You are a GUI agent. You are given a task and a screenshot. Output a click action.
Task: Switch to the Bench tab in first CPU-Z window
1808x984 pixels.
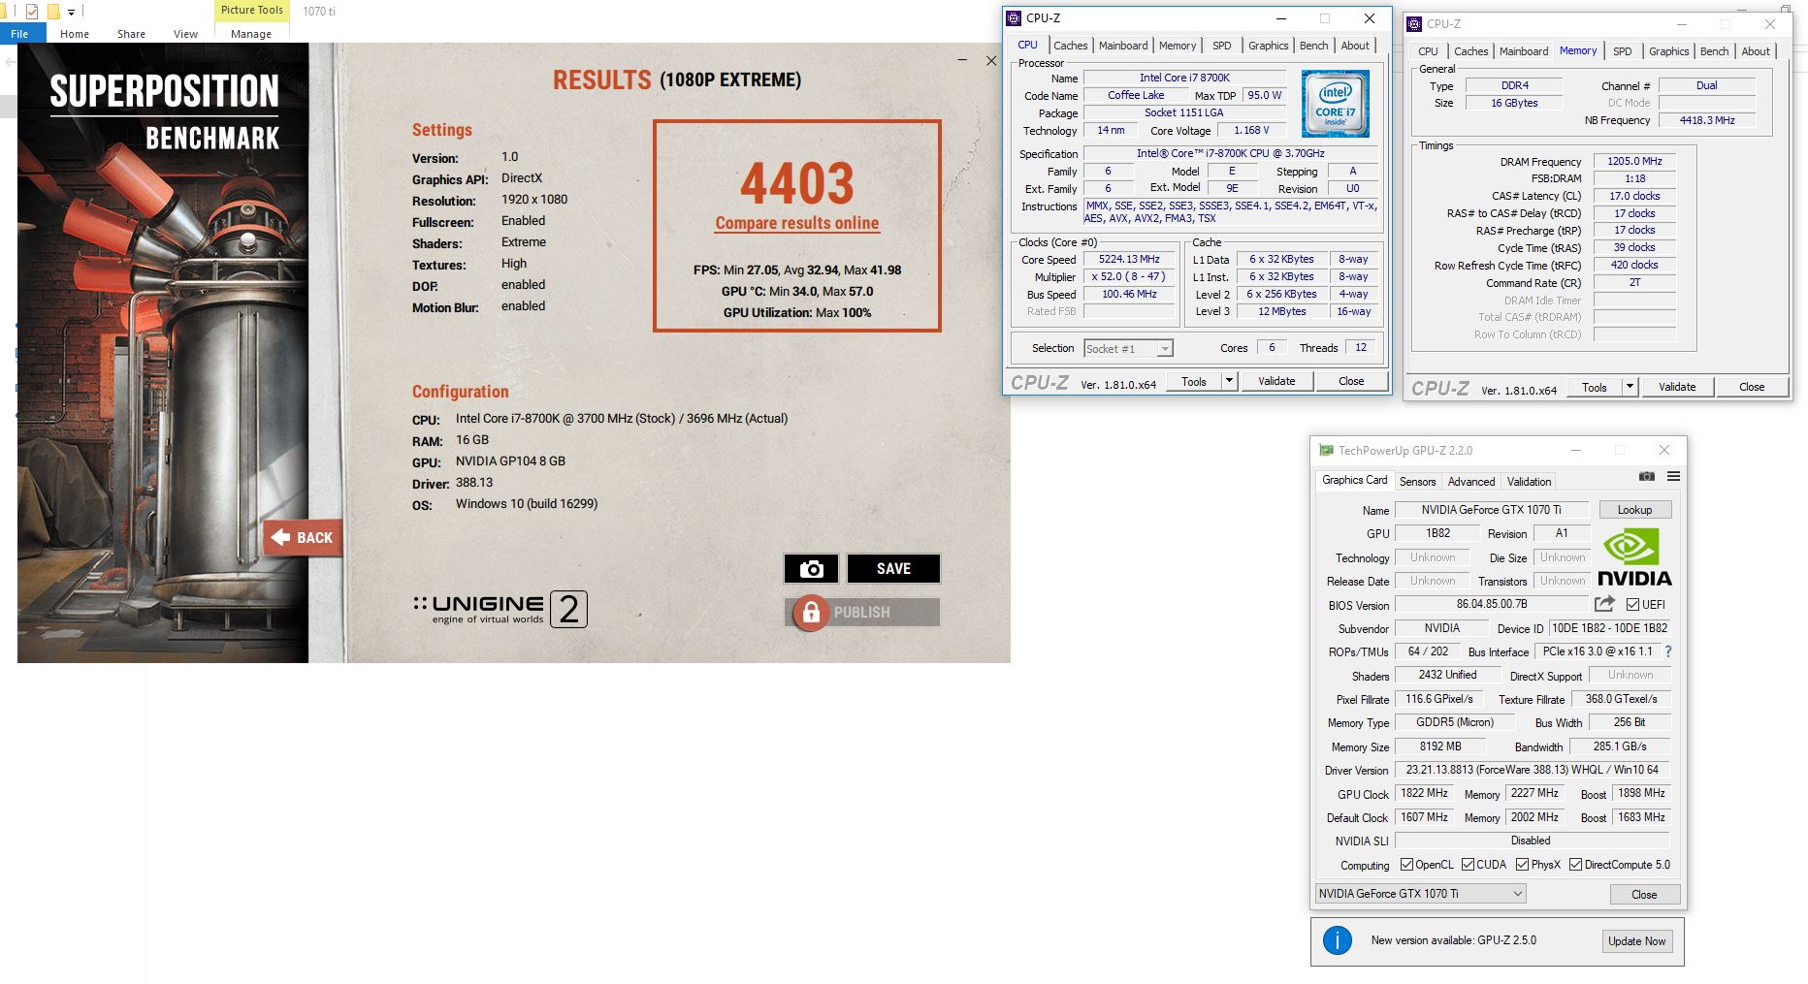click(x=1313, y=46)
